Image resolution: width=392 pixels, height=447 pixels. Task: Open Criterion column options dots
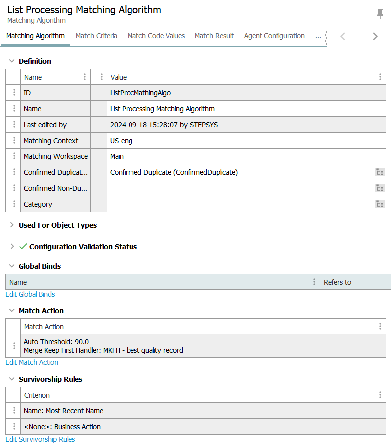pos(380,395)
